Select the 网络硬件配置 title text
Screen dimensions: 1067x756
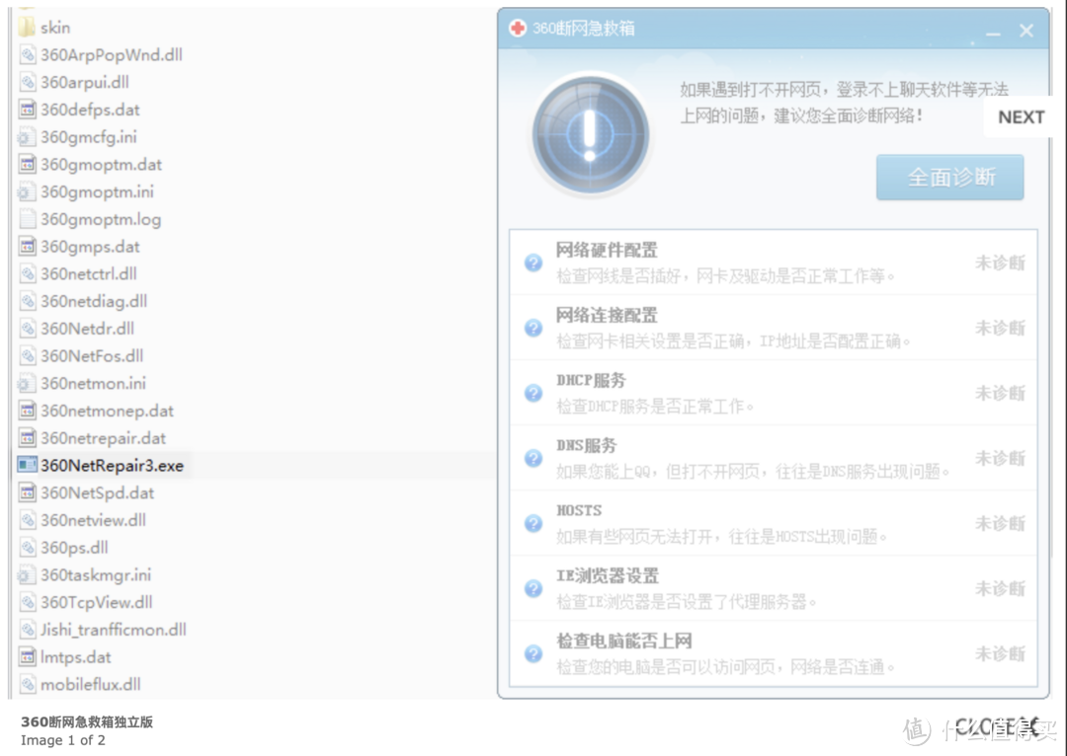point(607,250)
